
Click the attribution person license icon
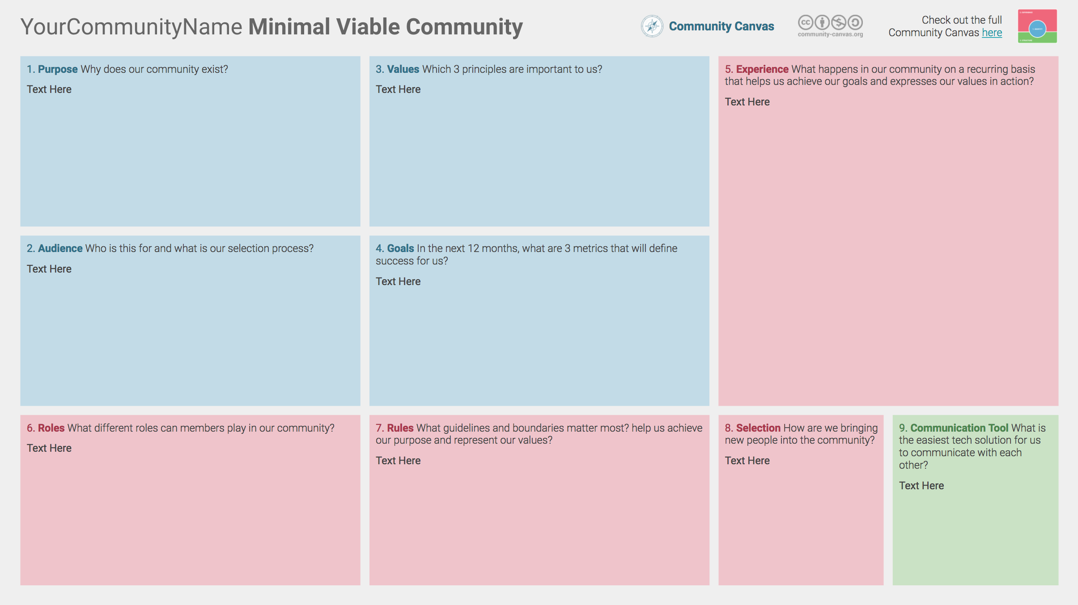click(x=822, y=22)
